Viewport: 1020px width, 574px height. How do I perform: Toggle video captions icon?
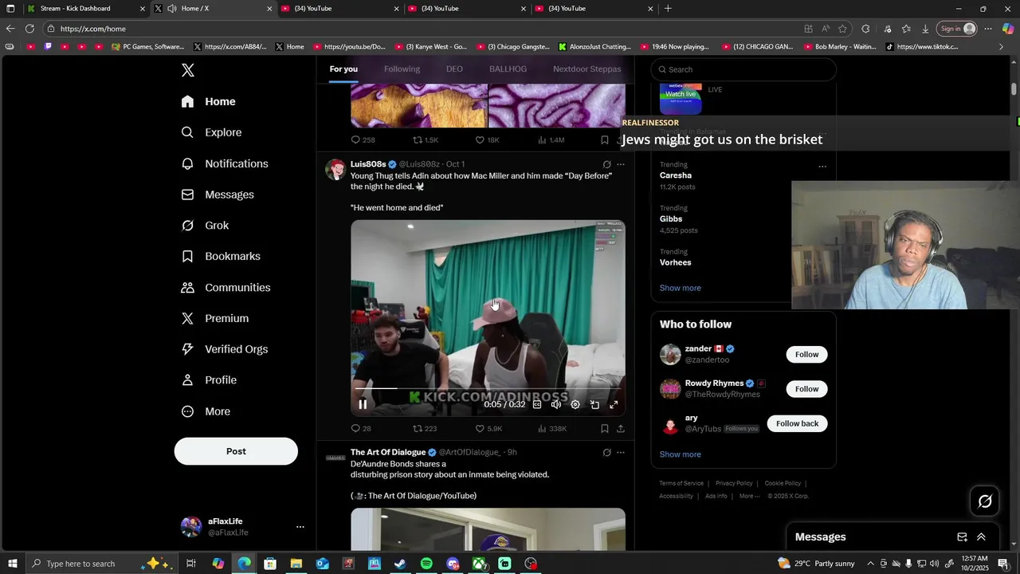[x=537, y=404]
